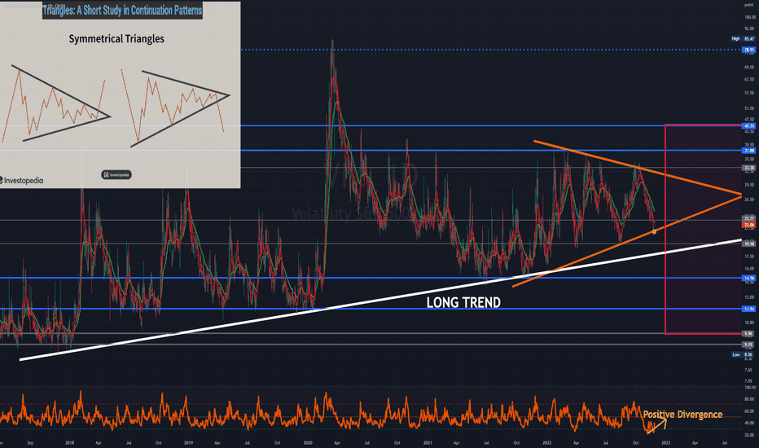Select the 37.88 blue price label

(749, 151)
